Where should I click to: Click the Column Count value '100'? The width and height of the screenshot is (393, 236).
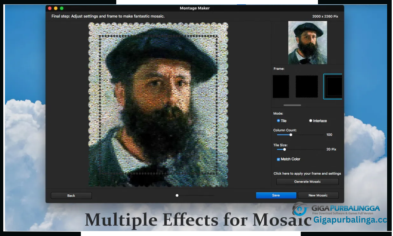pos(329,135)
